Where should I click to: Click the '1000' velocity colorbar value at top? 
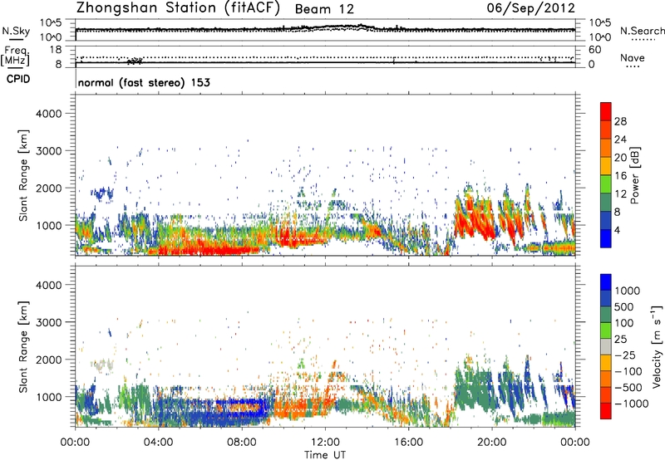(627, 291)
